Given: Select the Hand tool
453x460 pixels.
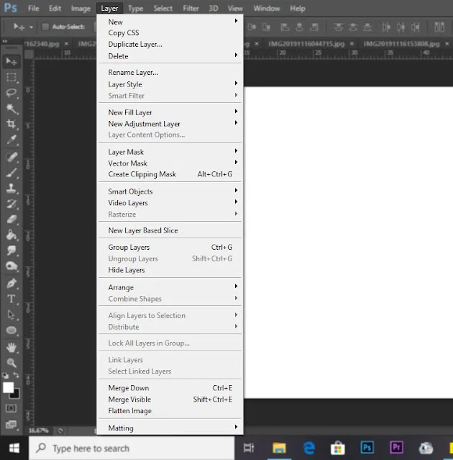Looking at the screenshot, I should pyautogui.click(x=12, y=348).
